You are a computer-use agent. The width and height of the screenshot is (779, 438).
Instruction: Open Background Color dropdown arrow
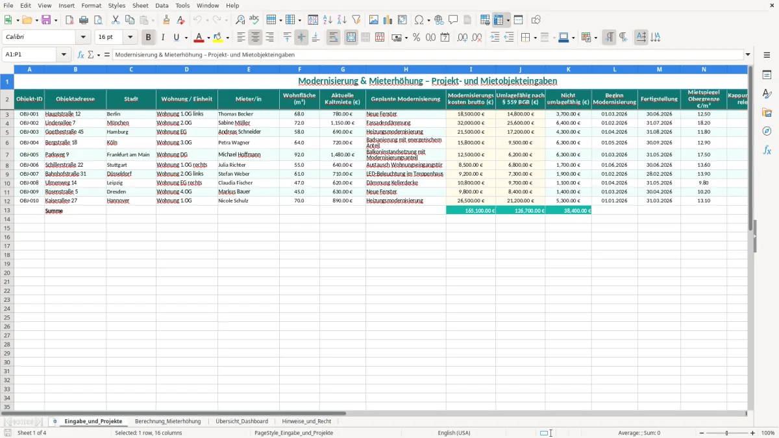228,38
